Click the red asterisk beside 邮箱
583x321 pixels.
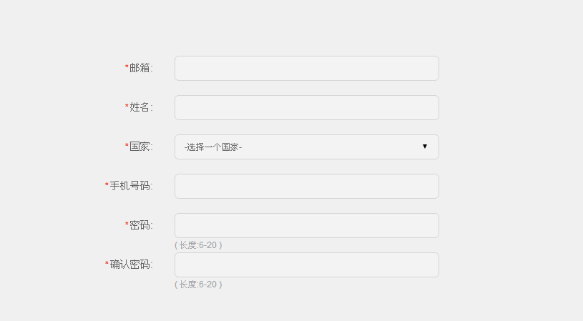point(127,68)
